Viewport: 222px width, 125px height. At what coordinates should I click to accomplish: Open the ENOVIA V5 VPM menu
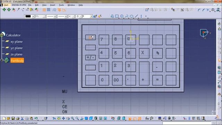pos(19,5)
